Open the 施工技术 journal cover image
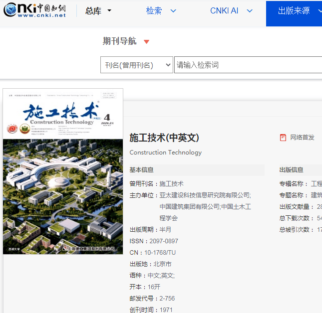The height and width of the screenshot is (313, 322). tap(63, 171)
